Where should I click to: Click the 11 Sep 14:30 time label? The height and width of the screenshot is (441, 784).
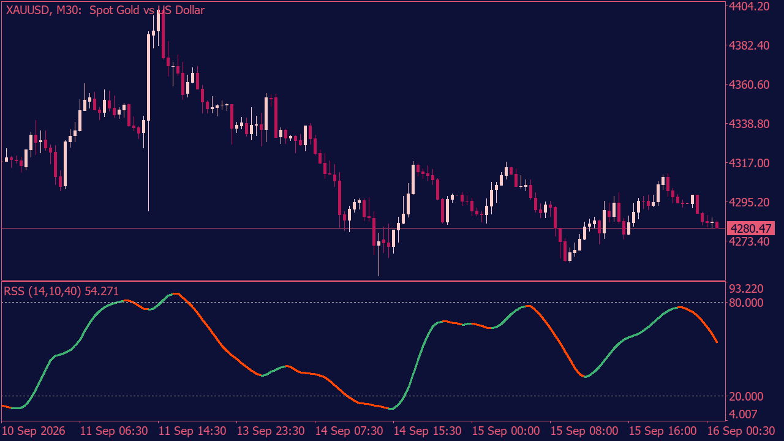click(x=193, y=431)
